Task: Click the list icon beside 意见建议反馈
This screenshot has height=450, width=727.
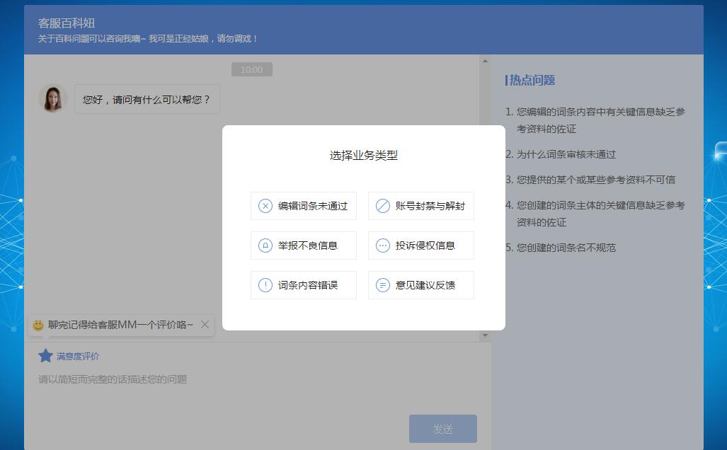Action: 382,284
